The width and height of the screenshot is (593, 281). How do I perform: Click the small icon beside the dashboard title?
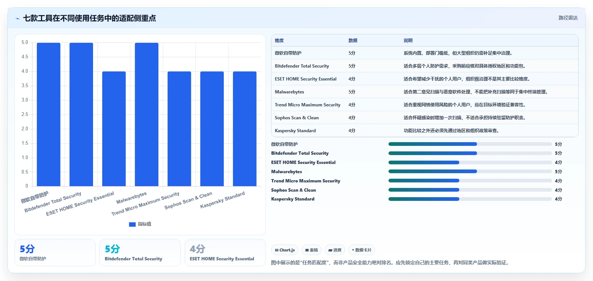(x=17, y=18)
